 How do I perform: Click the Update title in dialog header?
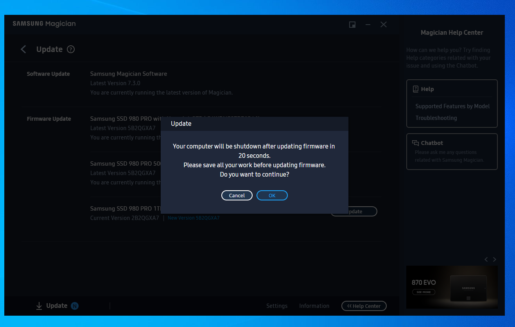tap(181, 124)
